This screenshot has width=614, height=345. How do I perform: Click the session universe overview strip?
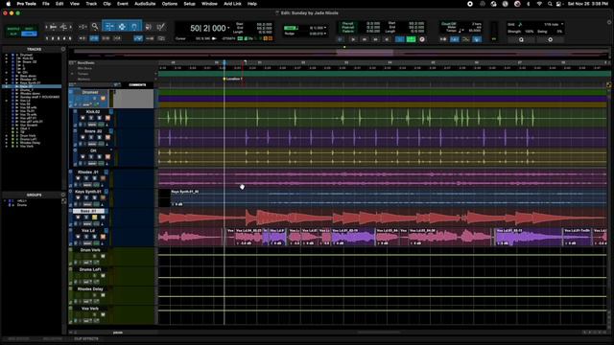pyautogui.click(x=339, y=53)
